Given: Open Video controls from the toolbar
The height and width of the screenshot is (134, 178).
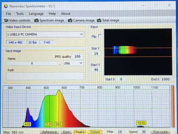Looking at the screenshot, I should pyautogui.click(x=17, y=20).
